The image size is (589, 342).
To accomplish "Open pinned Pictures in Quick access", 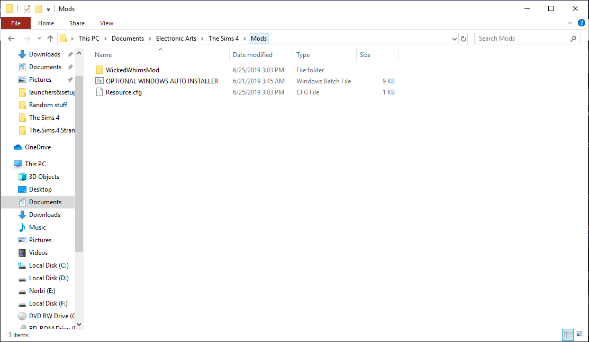I will pos(40,80).
